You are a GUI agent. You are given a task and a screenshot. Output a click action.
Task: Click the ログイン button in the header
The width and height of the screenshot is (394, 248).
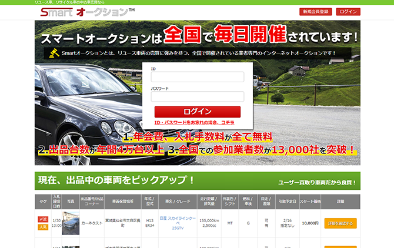click(348, 12)
